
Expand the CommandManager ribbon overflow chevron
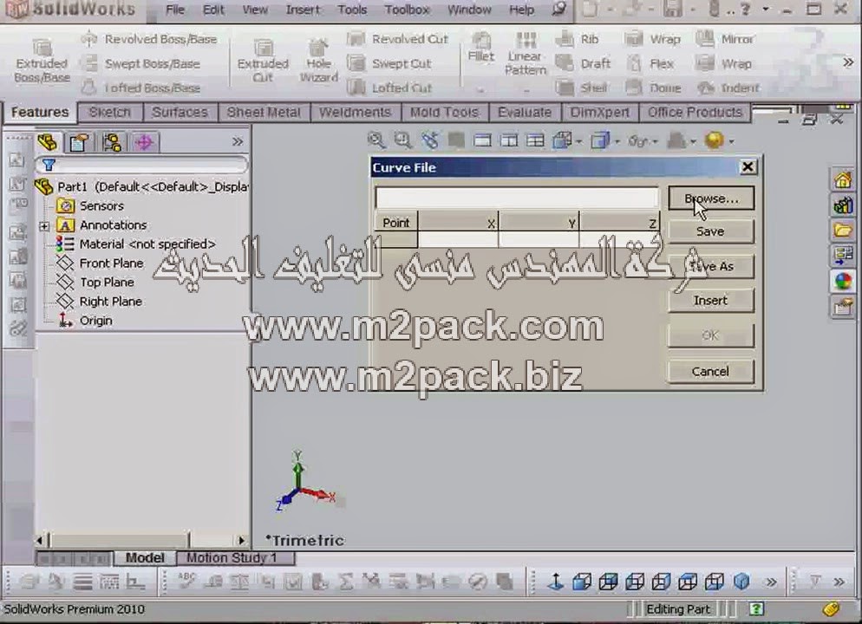[848, 63]
